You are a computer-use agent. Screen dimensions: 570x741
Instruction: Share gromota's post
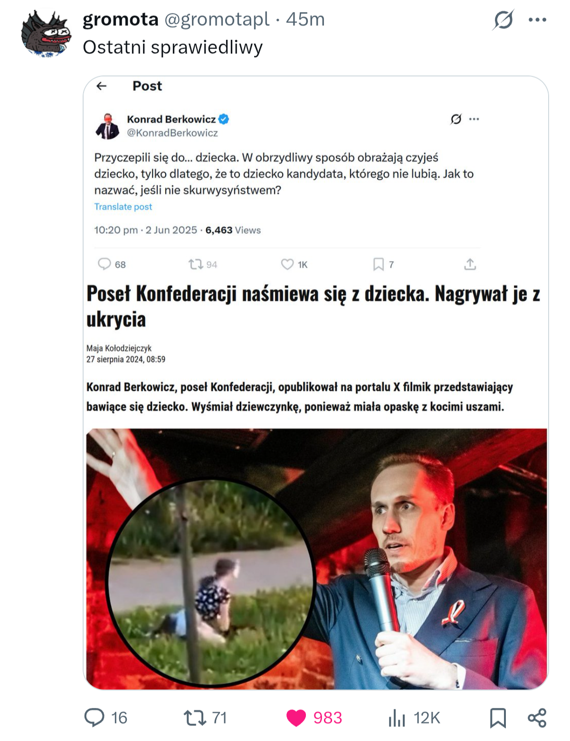(x=537, y=718)
